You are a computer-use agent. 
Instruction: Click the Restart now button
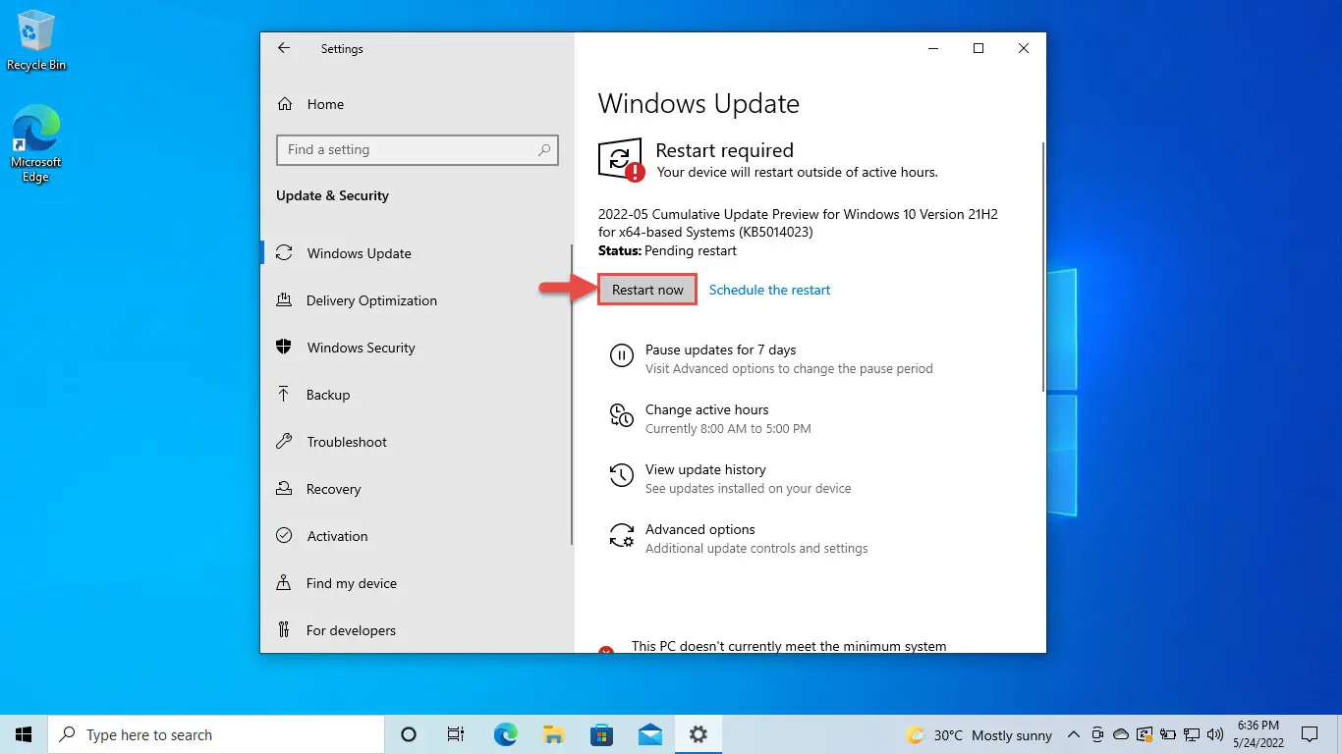point(647,290)
